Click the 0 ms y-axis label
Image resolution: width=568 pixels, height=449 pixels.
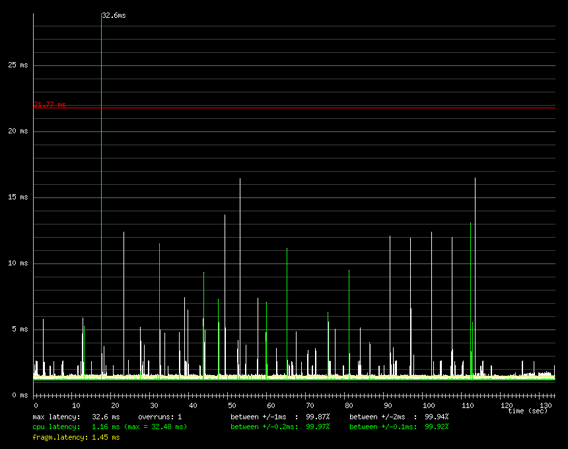coord(20,395)
